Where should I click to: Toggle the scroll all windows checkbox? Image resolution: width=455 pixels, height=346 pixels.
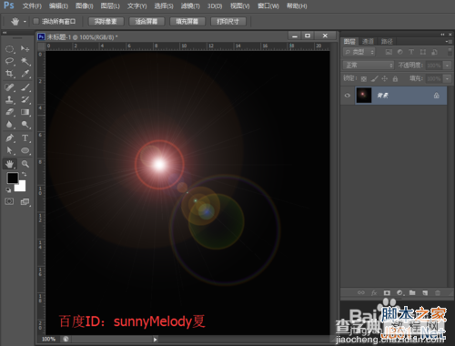pos(36,21)
